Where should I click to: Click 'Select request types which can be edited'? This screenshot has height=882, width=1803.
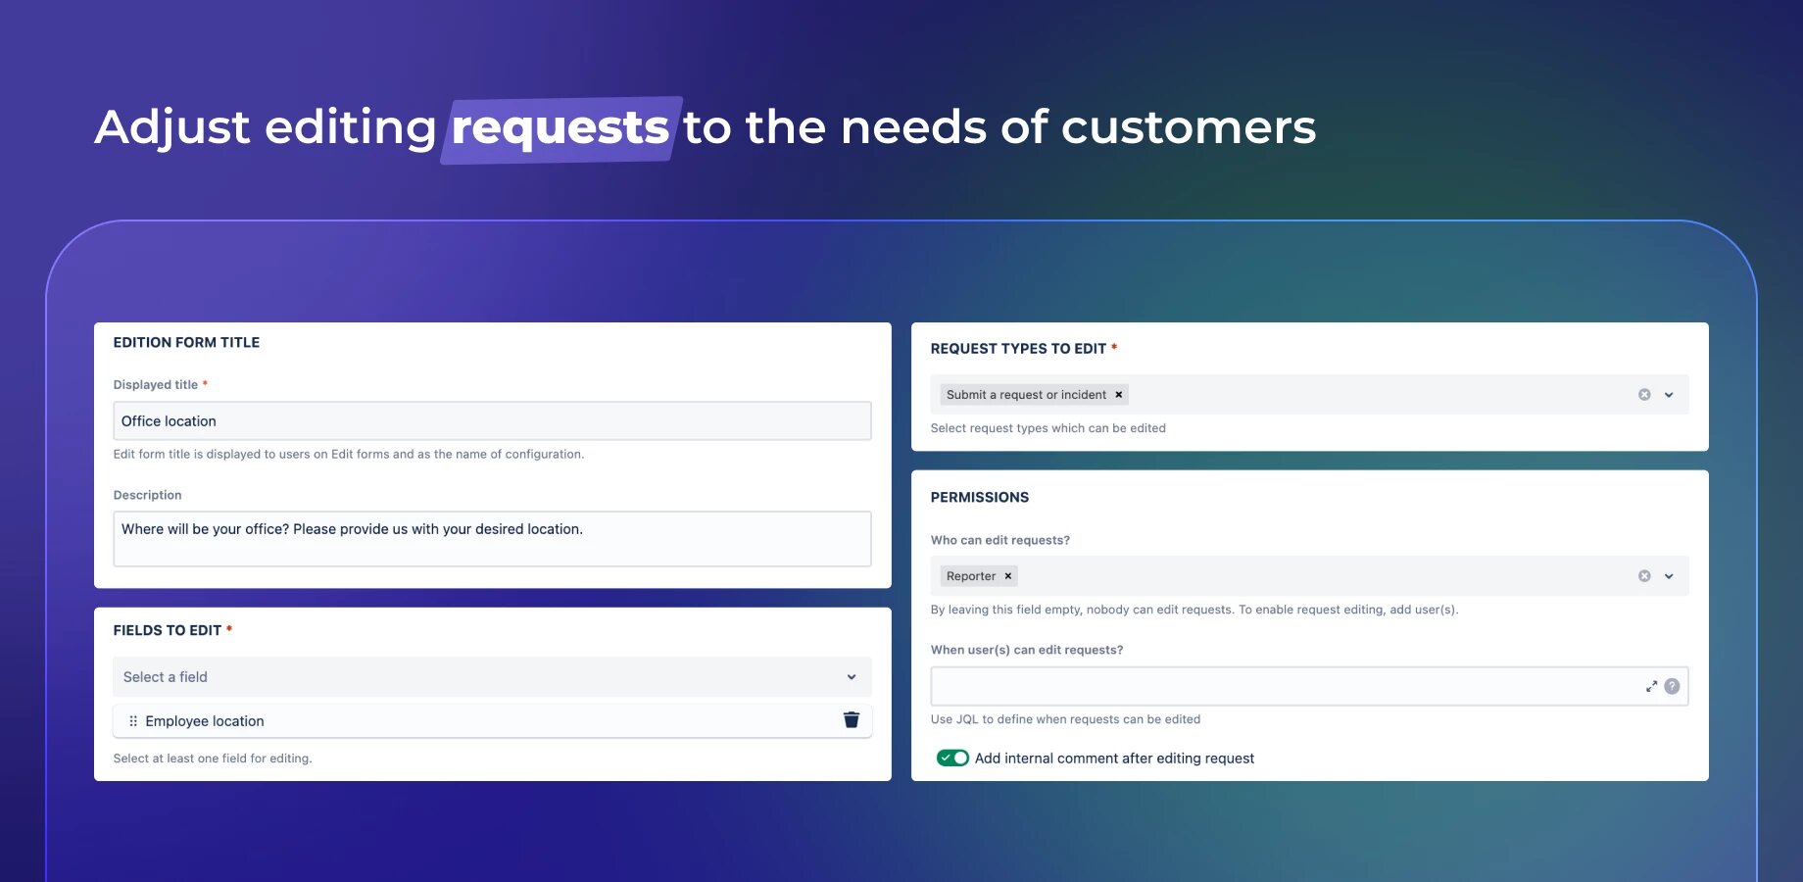1048,428
